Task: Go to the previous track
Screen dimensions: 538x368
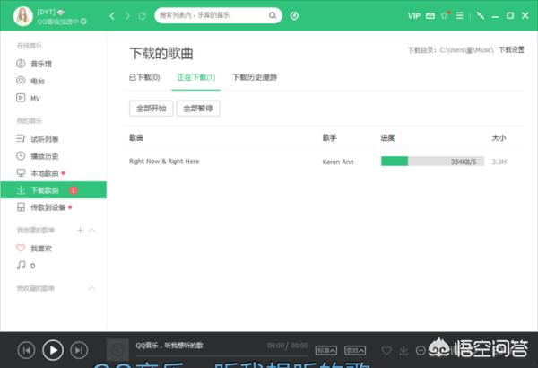Action: [26, 349]
